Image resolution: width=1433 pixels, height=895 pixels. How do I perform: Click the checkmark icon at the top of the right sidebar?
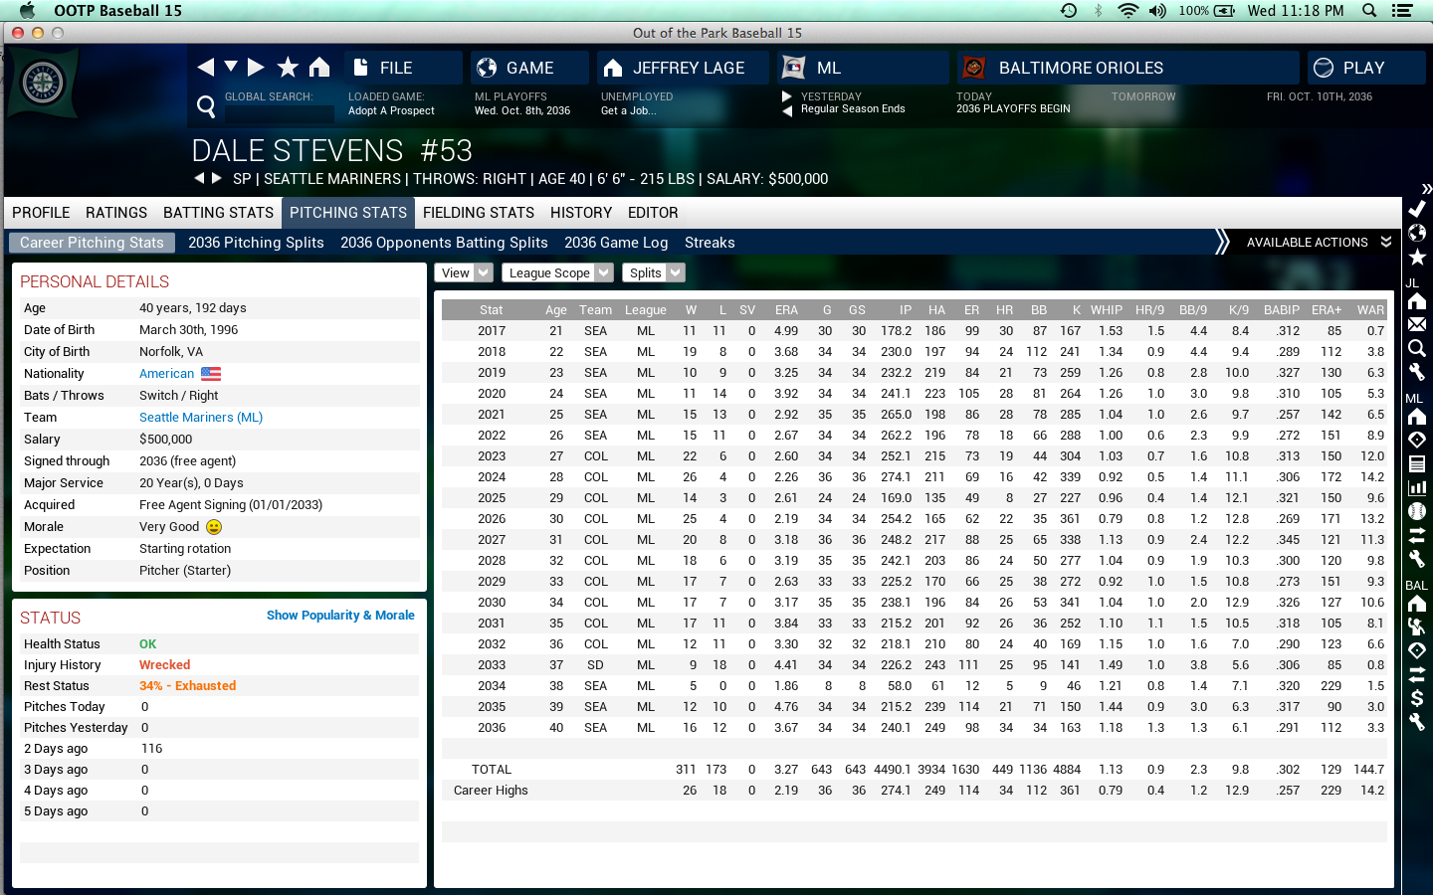pos(1416,209)
